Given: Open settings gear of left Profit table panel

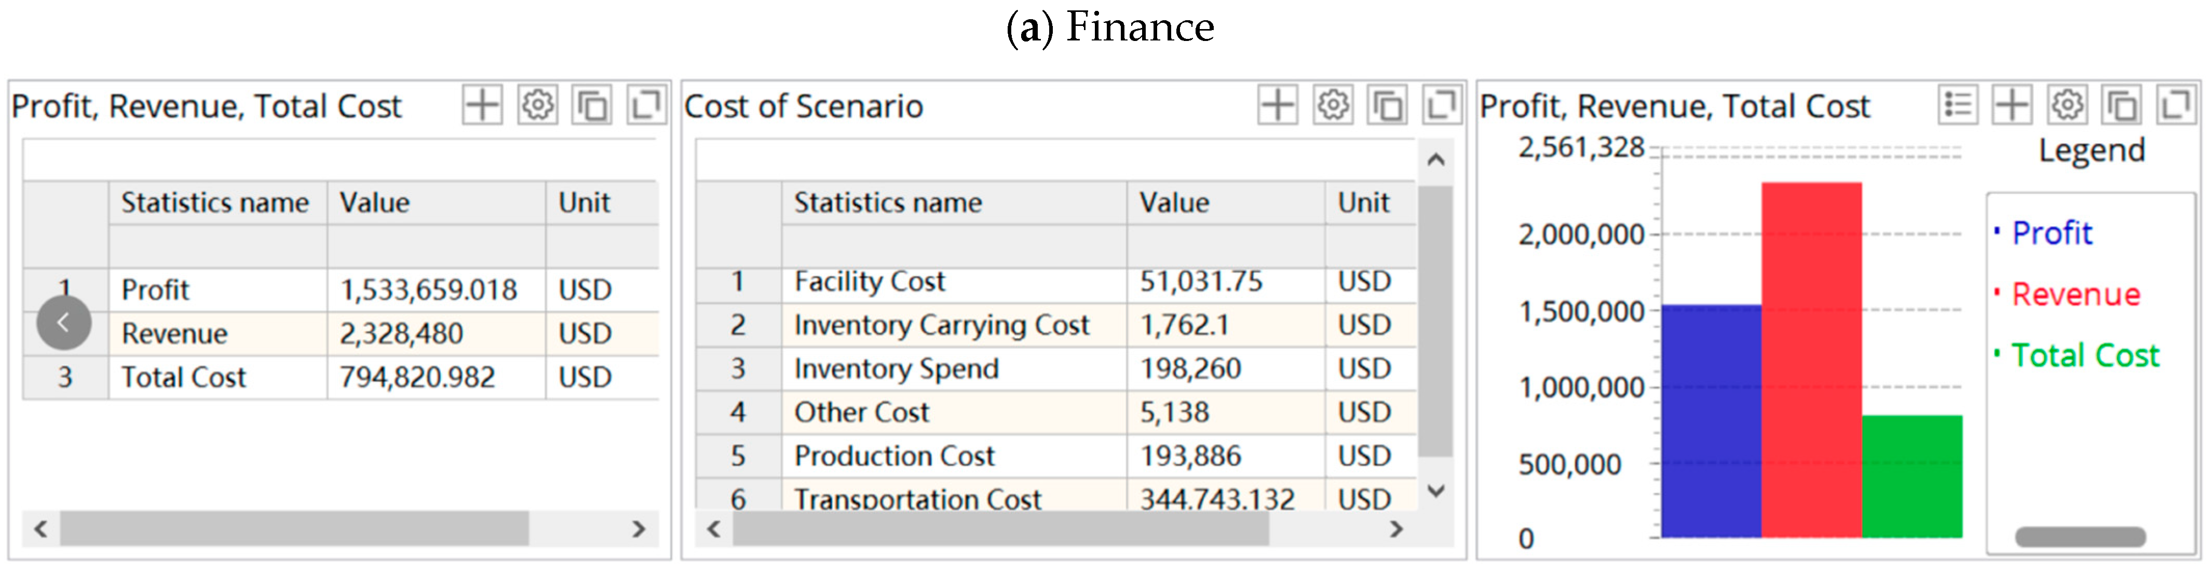Looking at the screenshot, I should [x=537, y=105].
